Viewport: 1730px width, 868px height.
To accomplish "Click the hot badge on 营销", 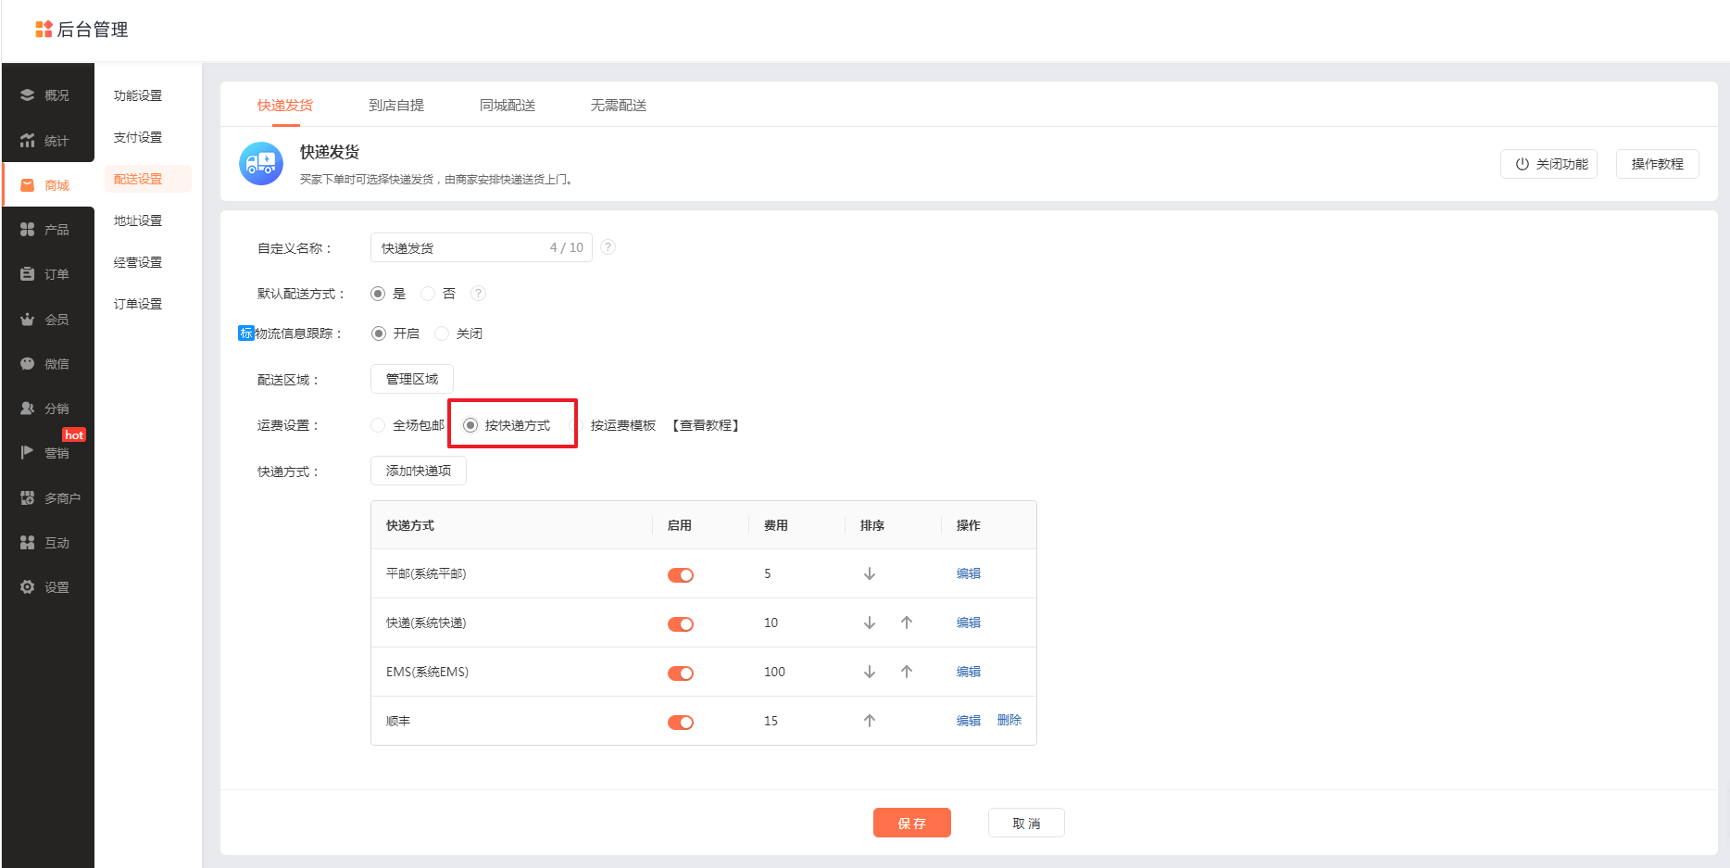I will click(74, 434).
